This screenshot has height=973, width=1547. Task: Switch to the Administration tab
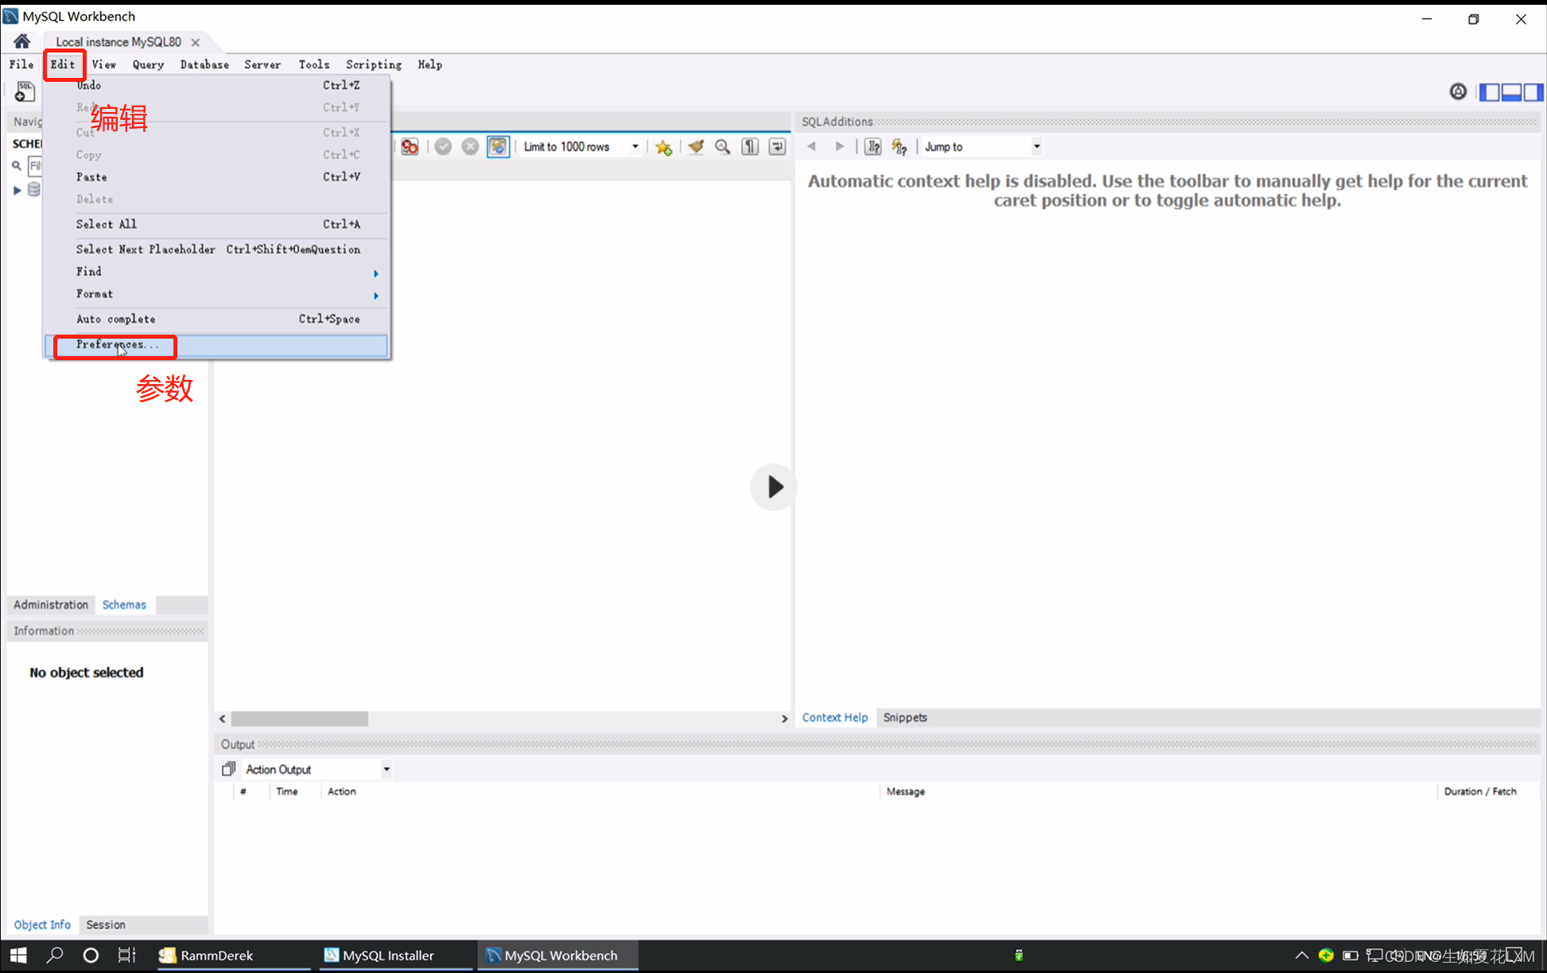(51, 605)
